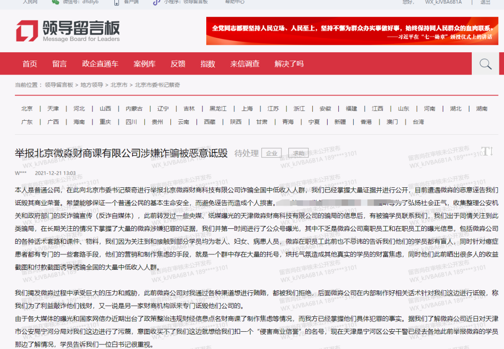Click the 待处理 status label
The width and height of the screenshot is (504, 349).
click(246, 153)
